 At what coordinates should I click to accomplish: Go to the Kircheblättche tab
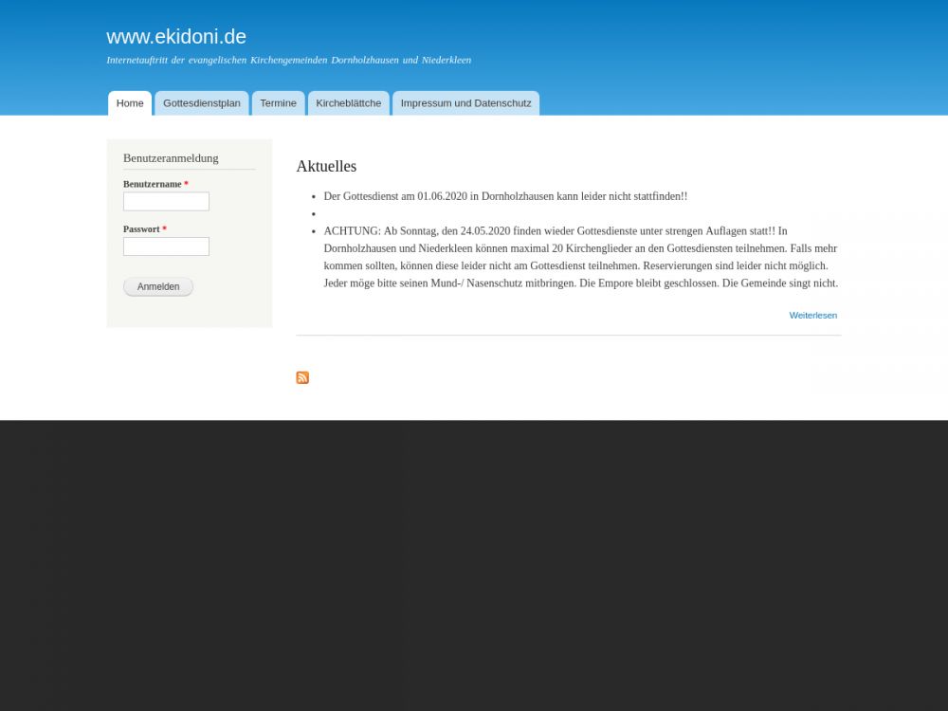(x=348, y=103)
